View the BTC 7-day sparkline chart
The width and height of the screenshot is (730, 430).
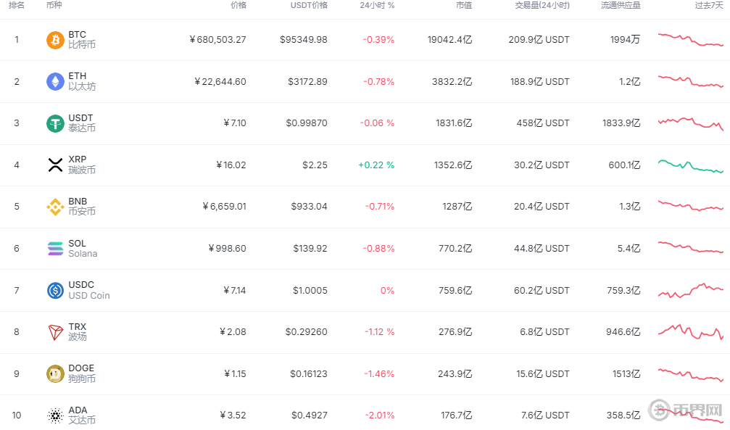690,39
